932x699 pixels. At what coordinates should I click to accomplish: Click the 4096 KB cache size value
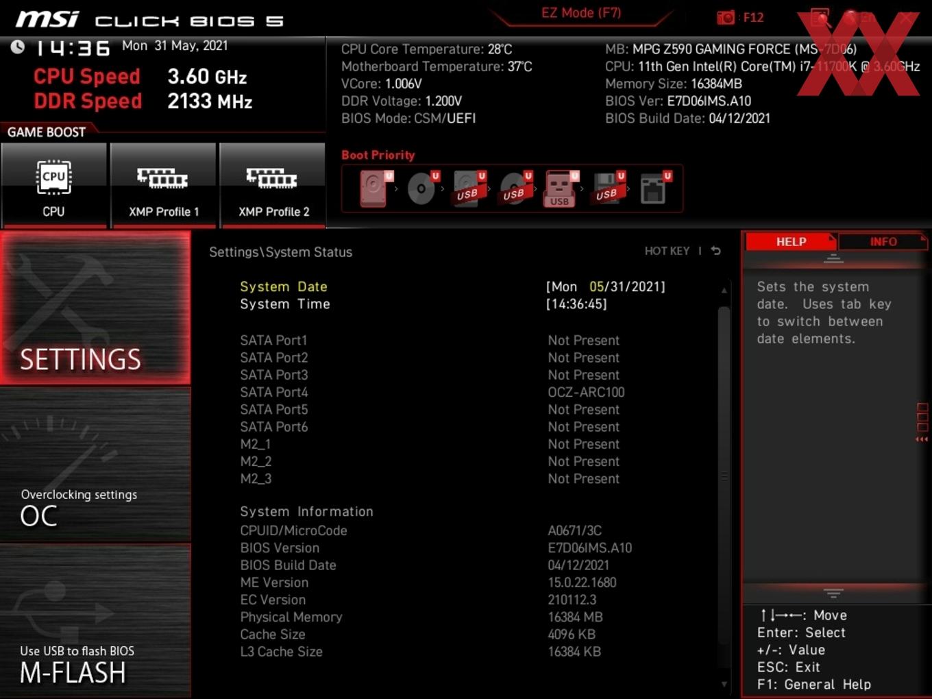click(572, 635)
